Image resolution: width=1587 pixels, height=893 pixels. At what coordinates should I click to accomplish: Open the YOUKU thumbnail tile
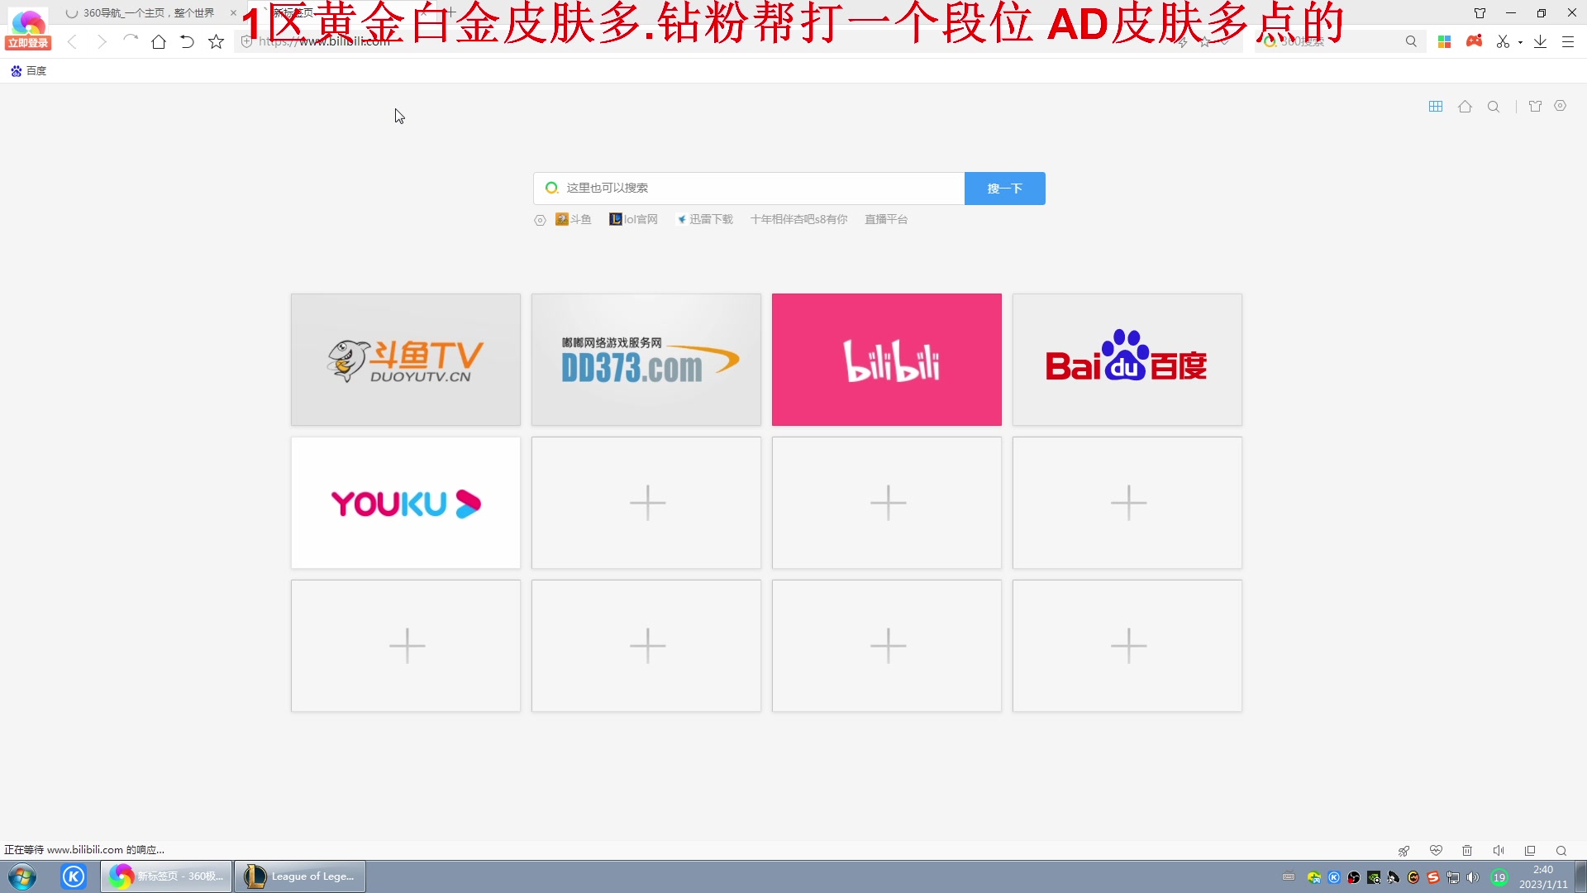(406, 503)
